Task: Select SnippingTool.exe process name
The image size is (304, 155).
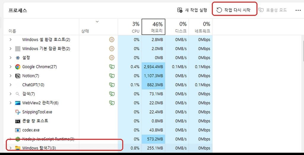Action: 37,112
